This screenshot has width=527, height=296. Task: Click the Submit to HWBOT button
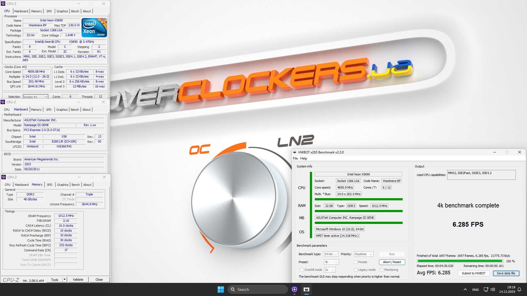(x=473, y=273)
